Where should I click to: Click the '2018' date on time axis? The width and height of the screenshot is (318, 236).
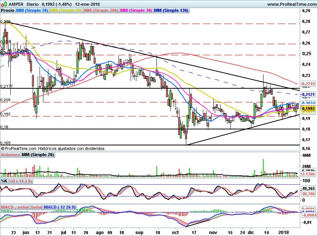click(x=283, y=232)
